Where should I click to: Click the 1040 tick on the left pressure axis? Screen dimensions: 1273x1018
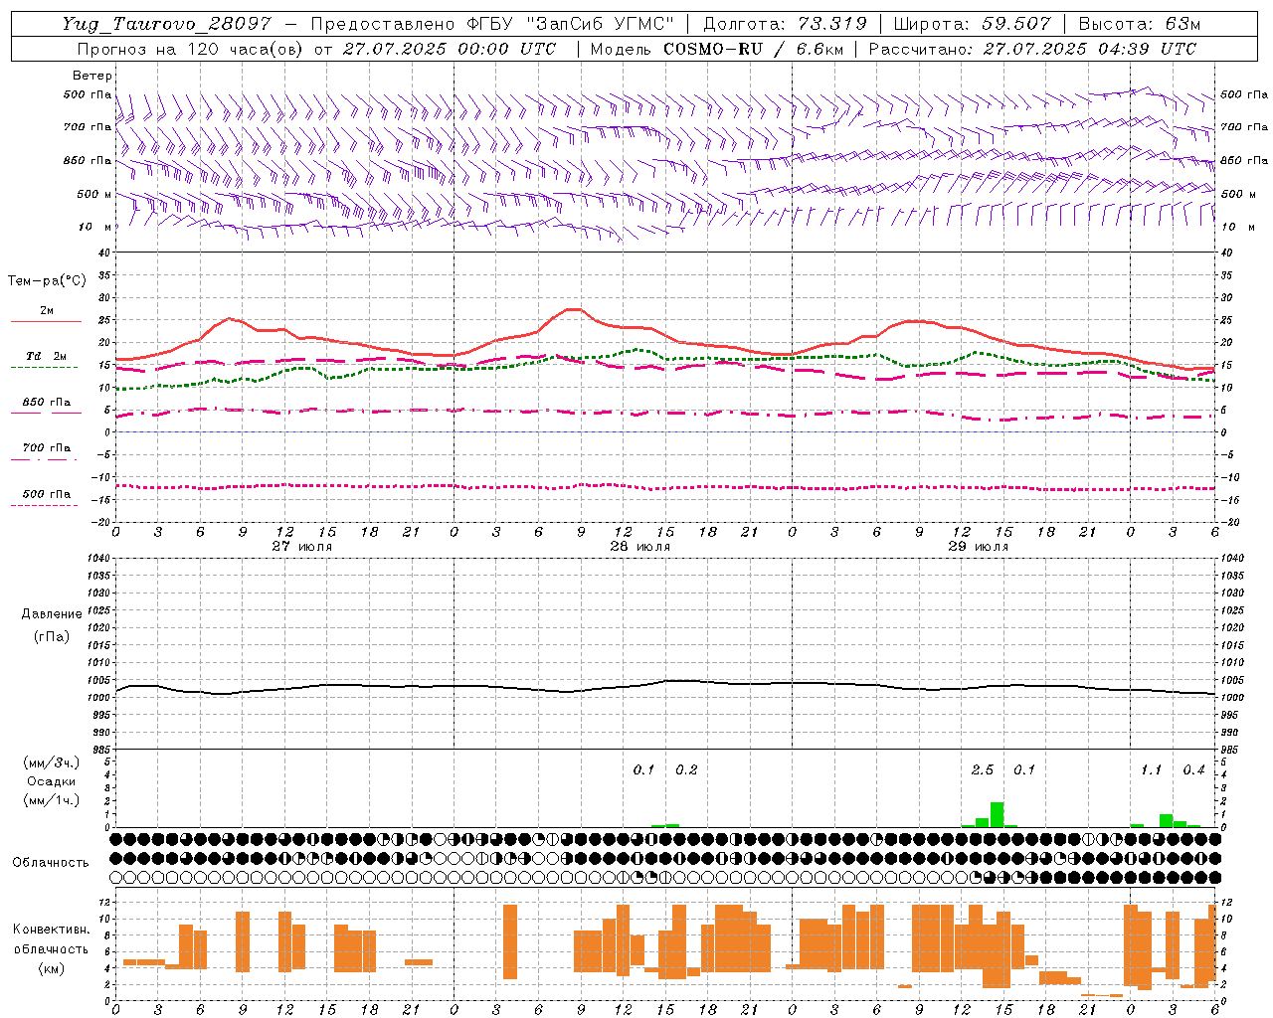pyautogui.click(x=99, y=558)
